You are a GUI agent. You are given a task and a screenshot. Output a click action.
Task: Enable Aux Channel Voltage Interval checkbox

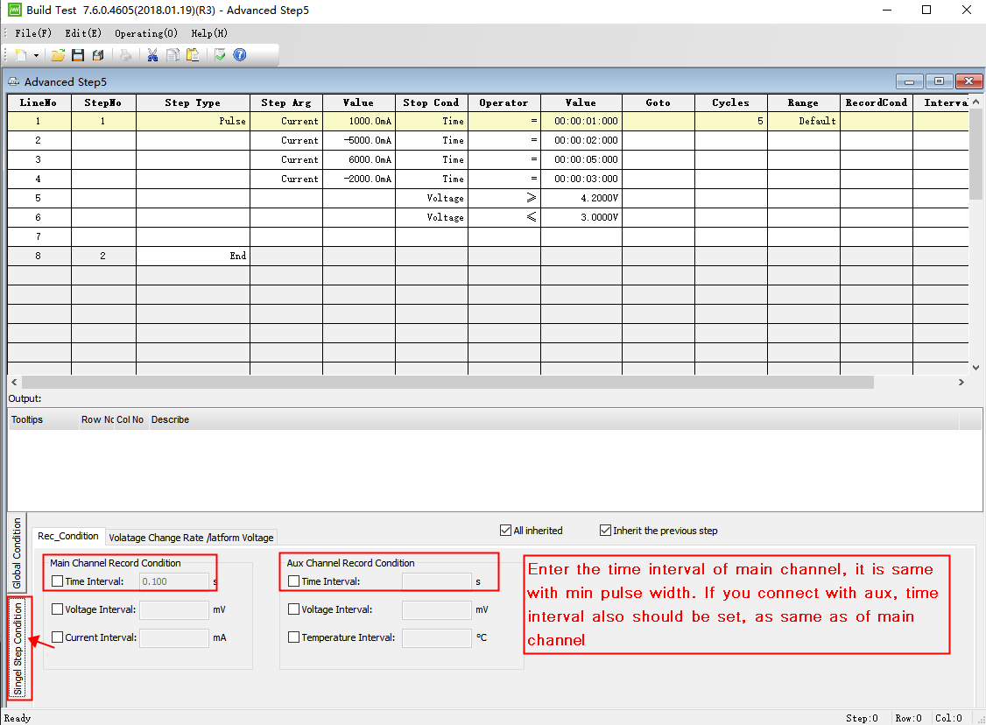click(293, 609)
